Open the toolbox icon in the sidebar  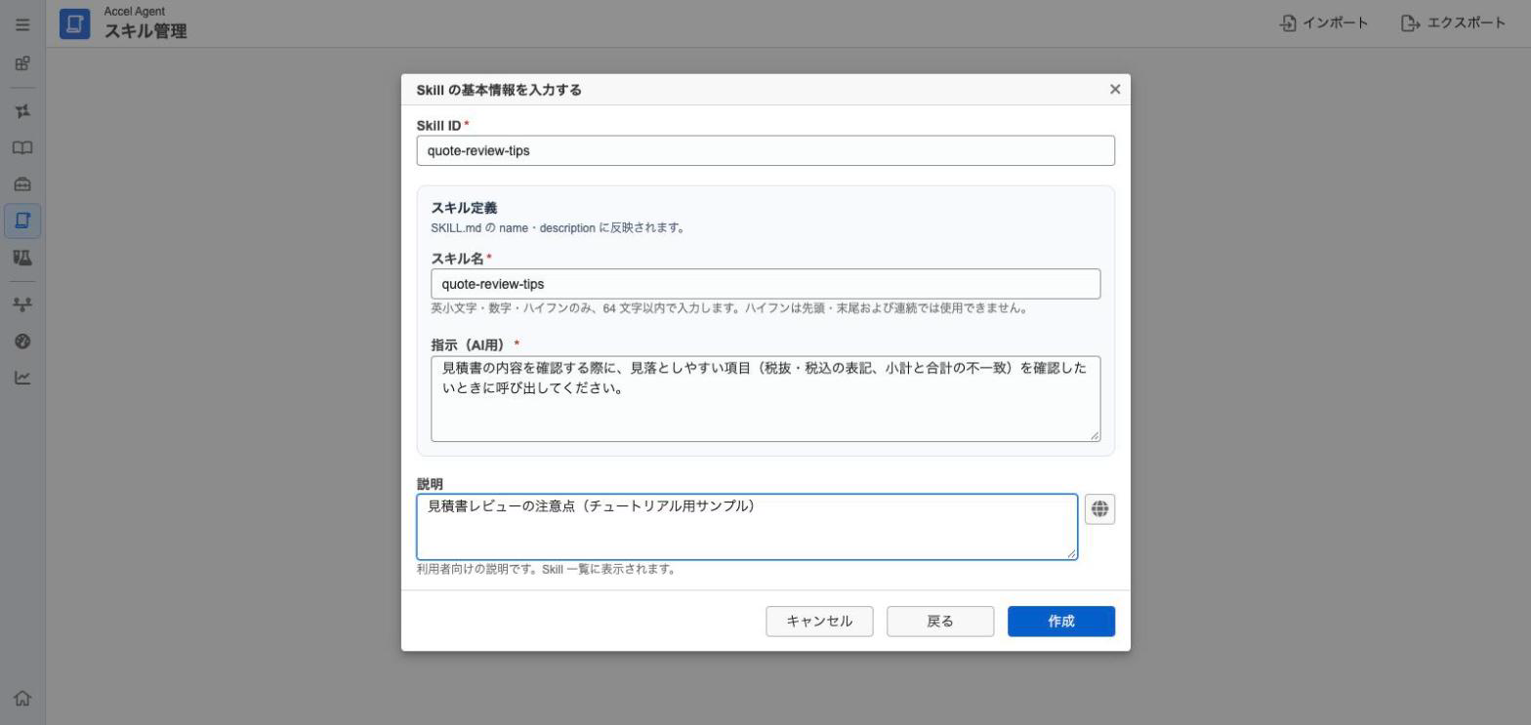[22, 184]
